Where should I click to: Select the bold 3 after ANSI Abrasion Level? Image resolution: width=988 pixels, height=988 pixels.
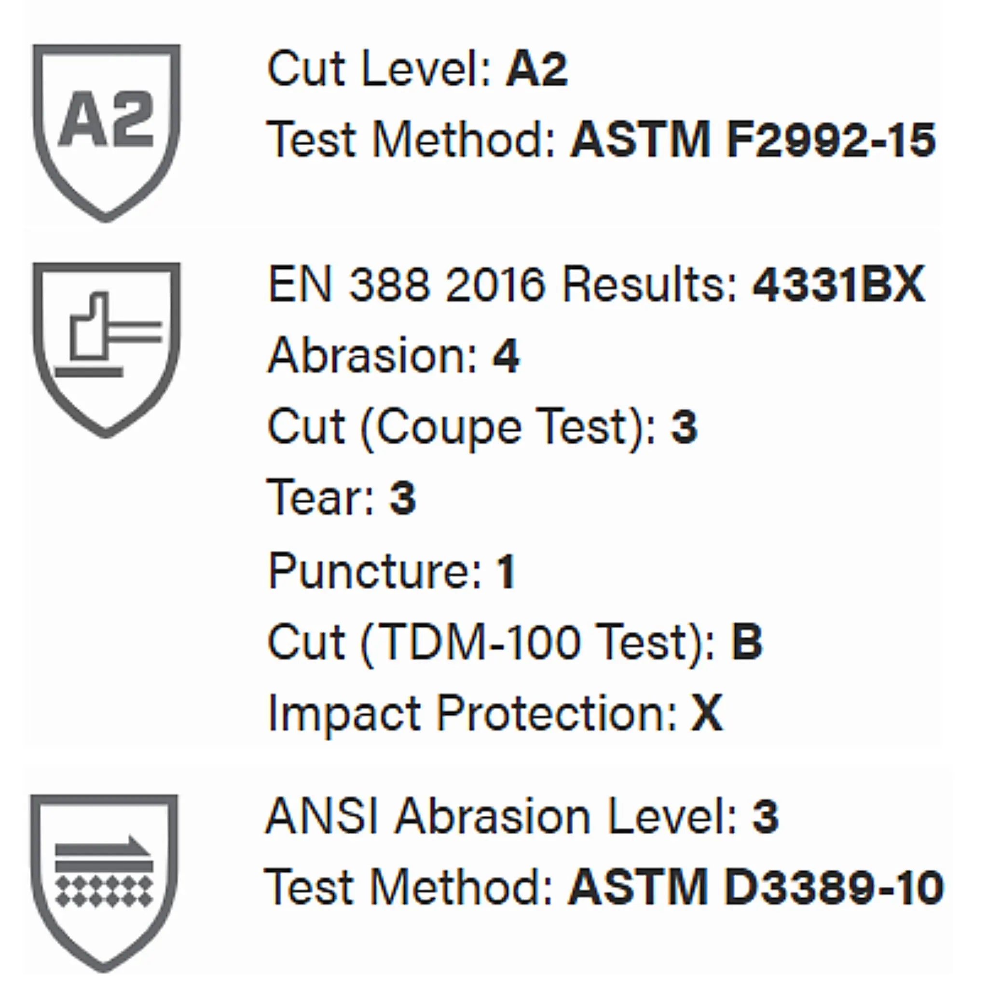point(765,817)
